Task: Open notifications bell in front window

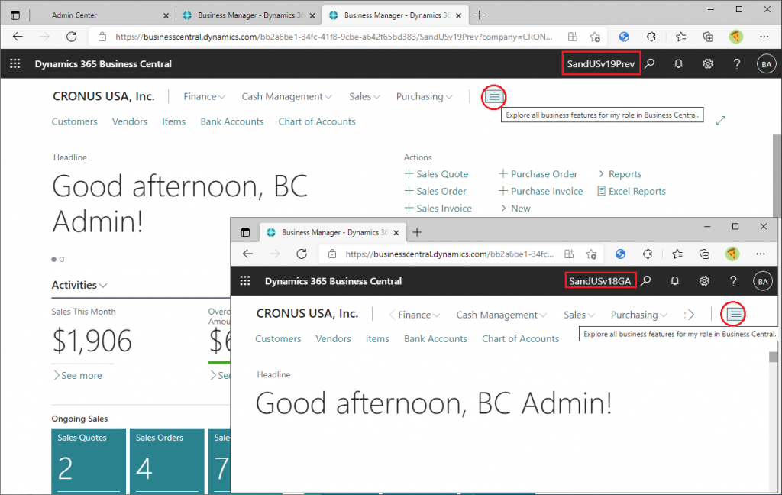Action: pos(675,281)
